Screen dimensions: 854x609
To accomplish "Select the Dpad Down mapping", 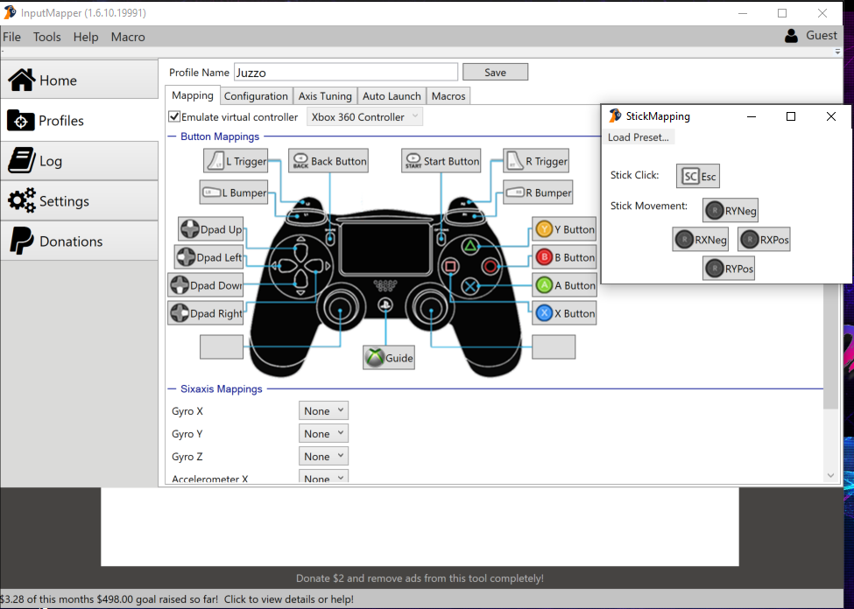I will click(x=205, y=285).
